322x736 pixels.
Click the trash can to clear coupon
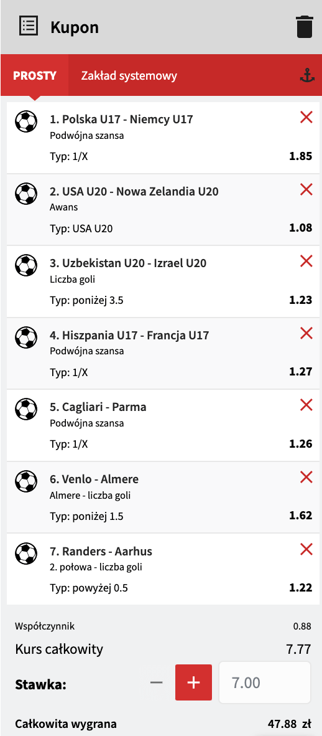[304, 27]
